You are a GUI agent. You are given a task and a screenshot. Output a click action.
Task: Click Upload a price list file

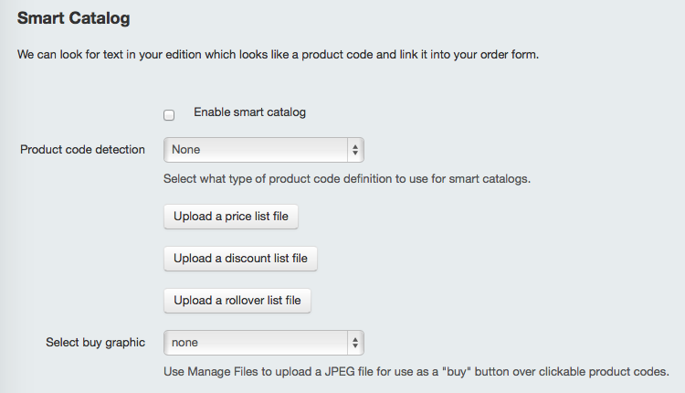tap(231, 217)
